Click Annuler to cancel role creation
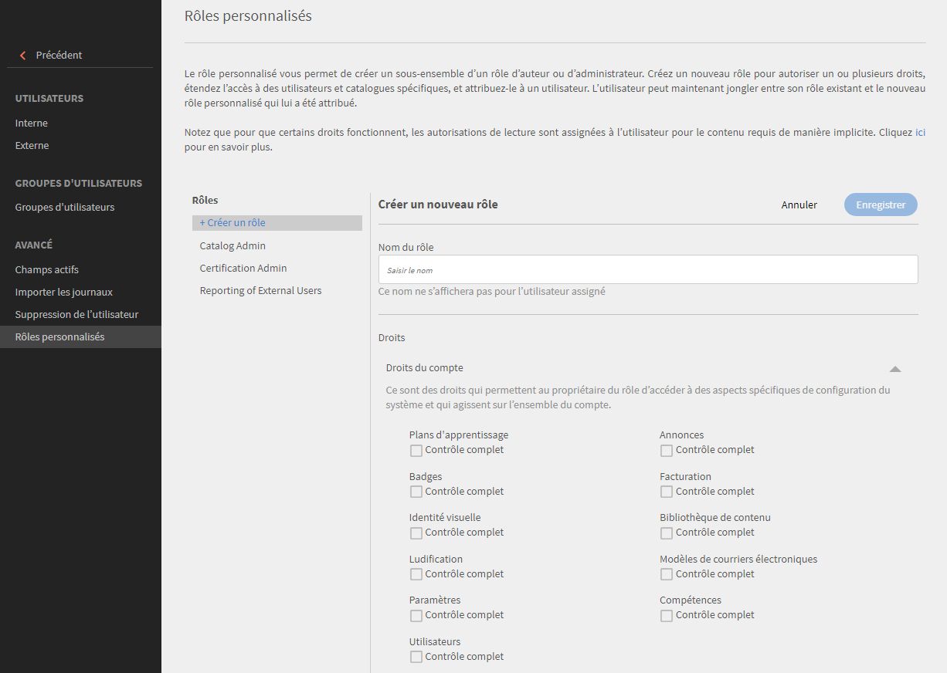The width and height of the screenshot is (947, 673). click(799, 205)
